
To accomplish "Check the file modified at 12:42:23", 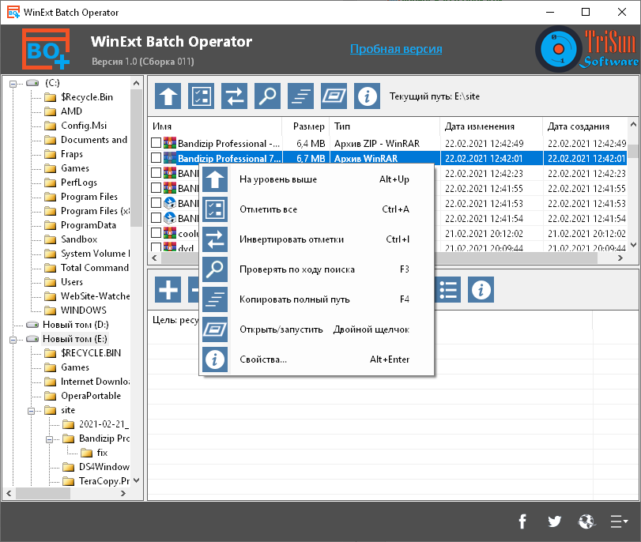I will (156, 173).
